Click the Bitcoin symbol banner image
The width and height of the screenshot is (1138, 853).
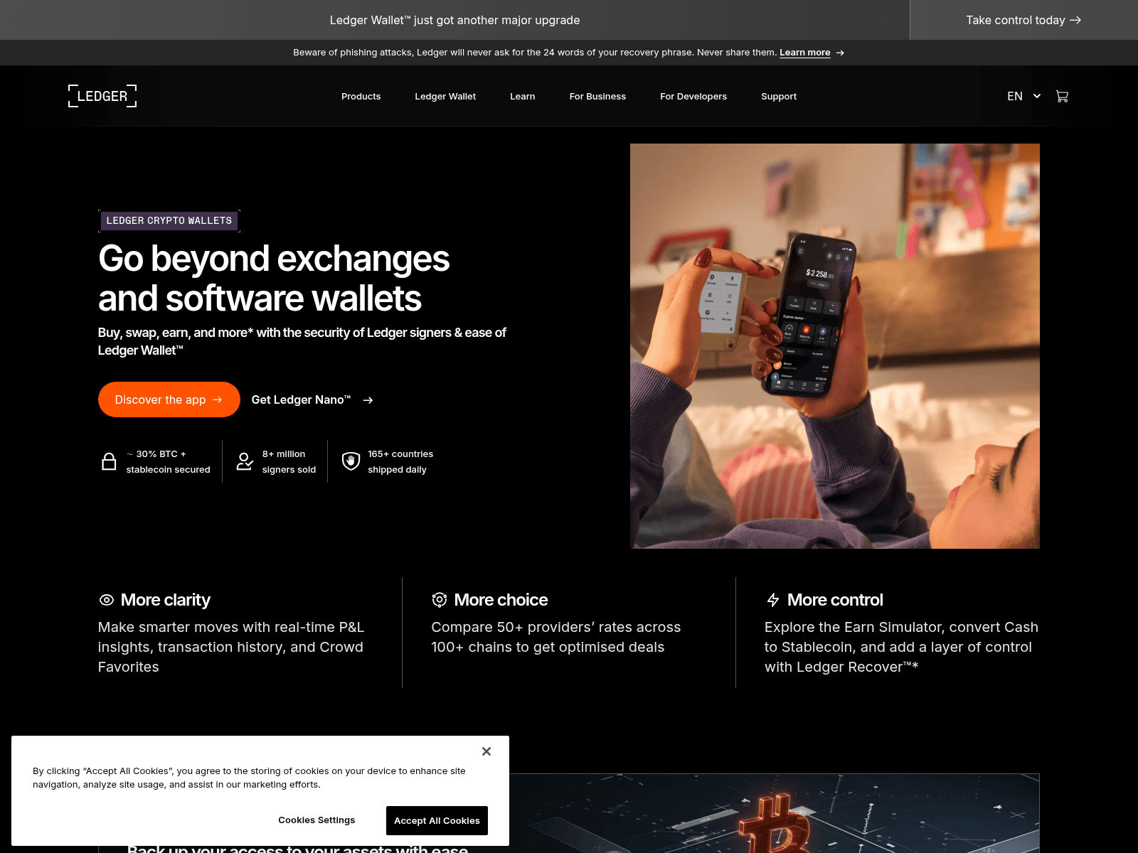[774, 813]
